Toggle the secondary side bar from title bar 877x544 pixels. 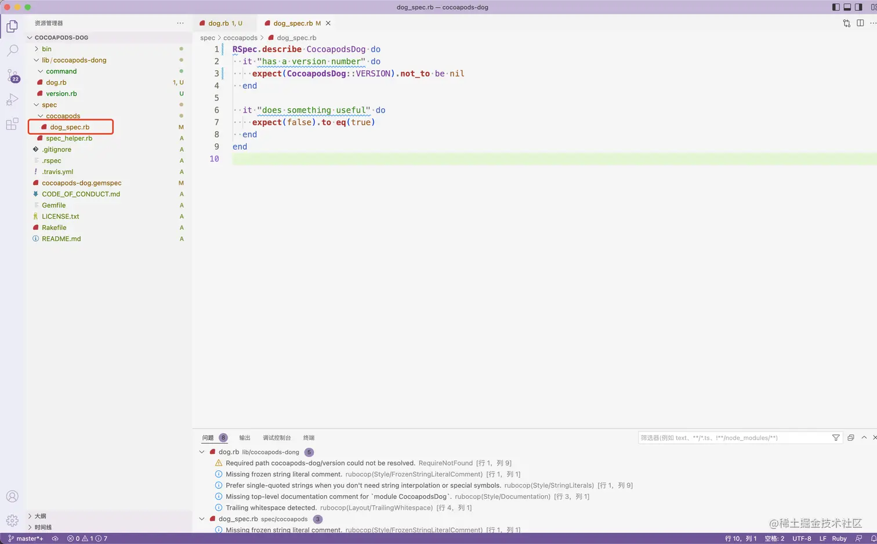click(858, 7)
